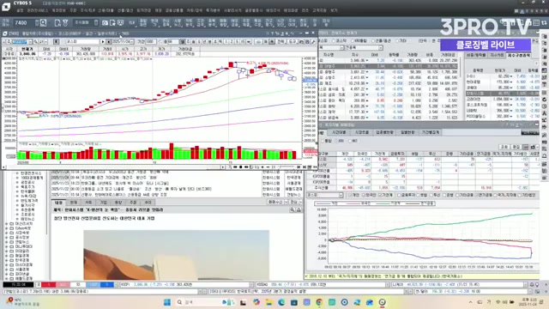The width and height of the screenshot is (549, 309).
Task: Click the print icon in investor window
Action: pyautogui.click(x=533, y=147)
